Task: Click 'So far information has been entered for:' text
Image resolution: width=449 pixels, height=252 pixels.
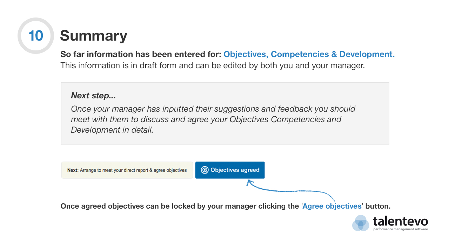Action: [x=141, y=54]
